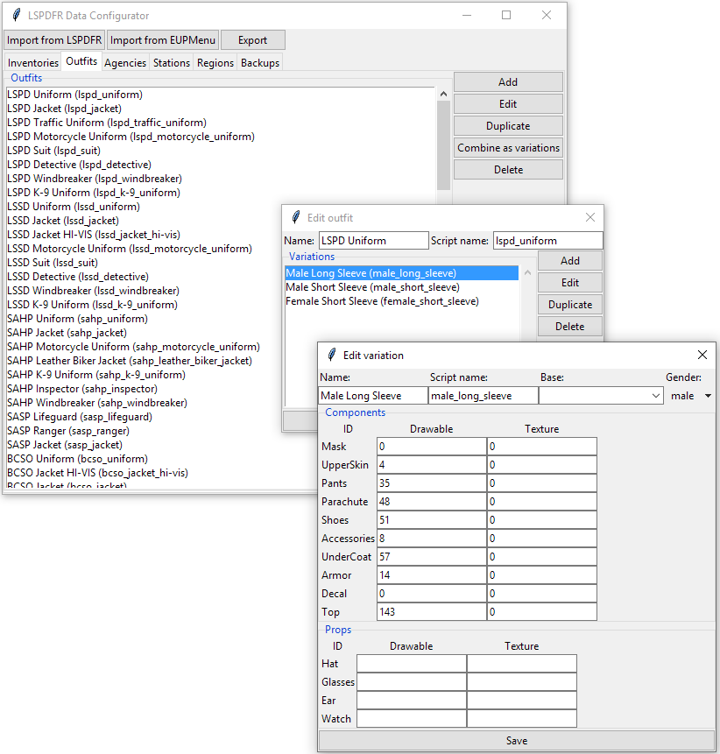Click Edit in the main Outfits panel
Screen dimensions: 720x754
pos(508,104)
